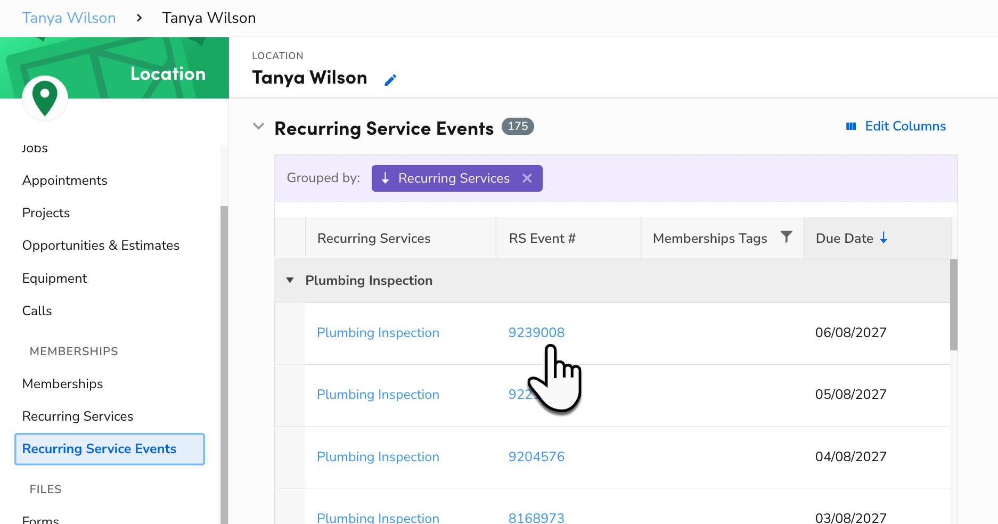Viewport: 998px width, 524px height.
Task: Navigate to Jobs in the sidebar
Action: pyautogui.click(x=34, y=148)
